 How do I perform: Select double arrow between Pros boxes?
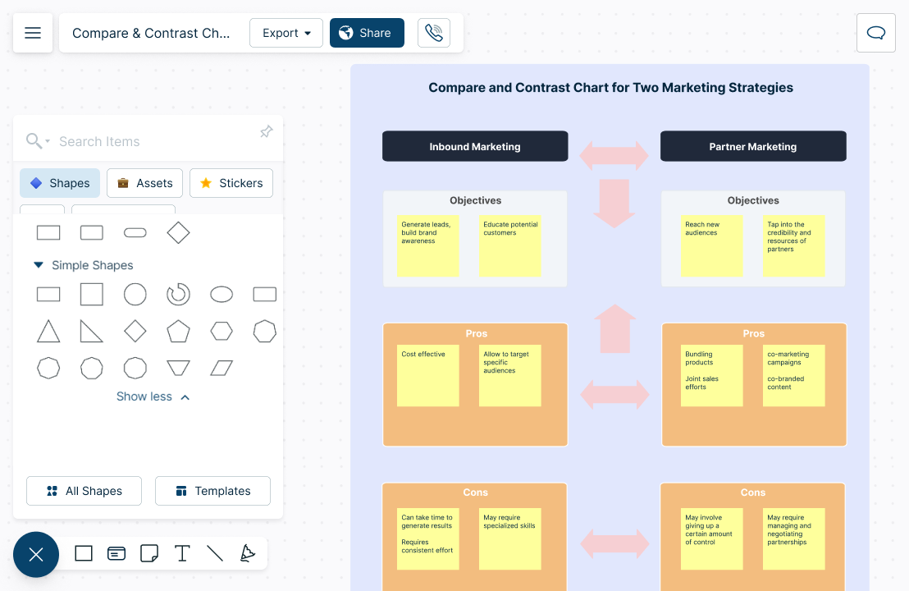click(614, 395)
